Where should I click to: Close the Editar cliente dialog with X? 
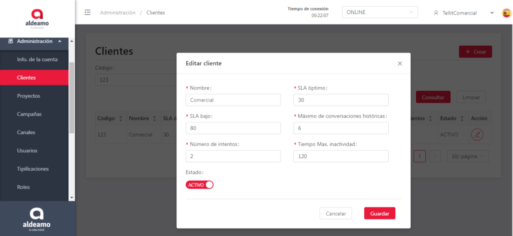[400, 63]
